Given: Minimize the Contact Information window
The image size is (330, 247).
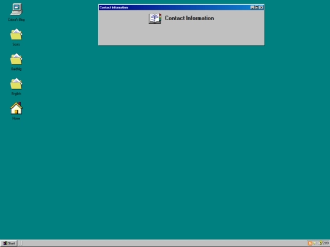Looking at the screenshot, I should pyautogui.click(x=252, y=7).
